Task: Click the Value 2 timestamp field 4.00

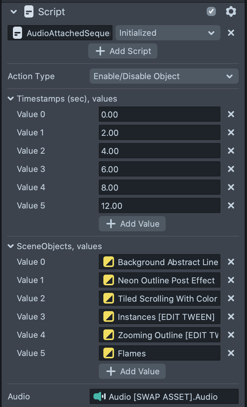Action: (x=159, y=151)
